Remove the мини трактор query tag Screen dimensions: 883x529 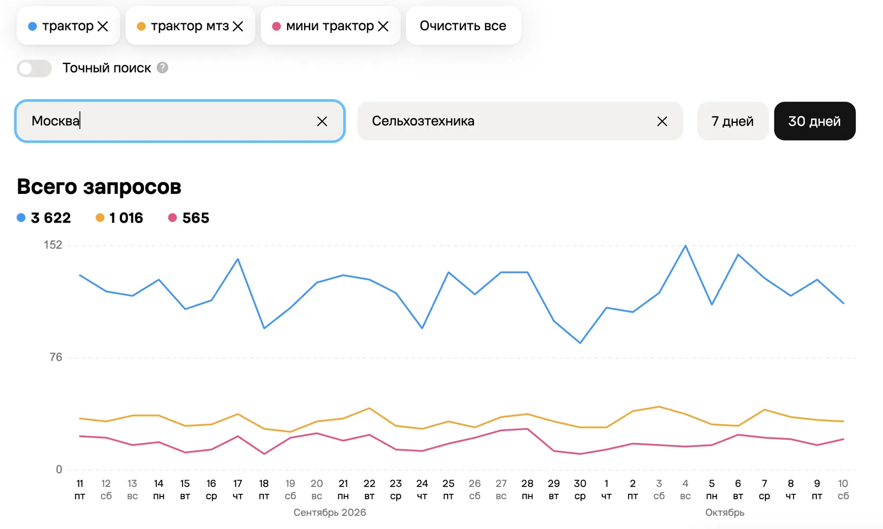point(383,26)
